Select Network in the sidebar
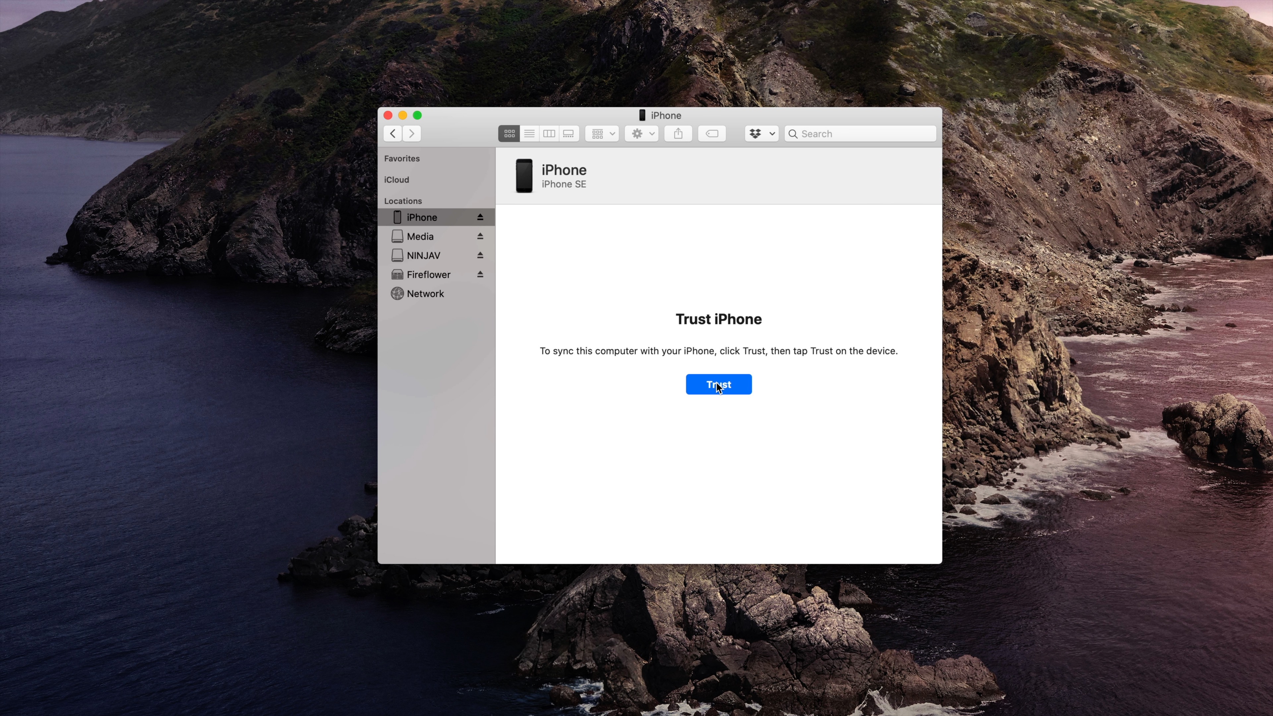This screenshot has width=1273, height=716. click(x=425, y=293)
